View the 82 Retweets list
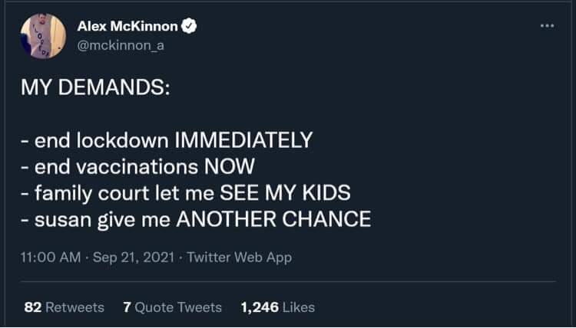This screenshot has height=328, width=576. tap(65, 307)
